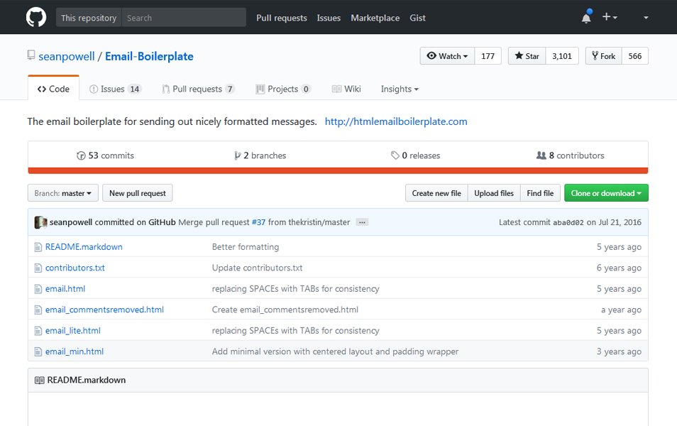Click the README book icon in header
677x426 pixels.
click(x=39, y=380)
